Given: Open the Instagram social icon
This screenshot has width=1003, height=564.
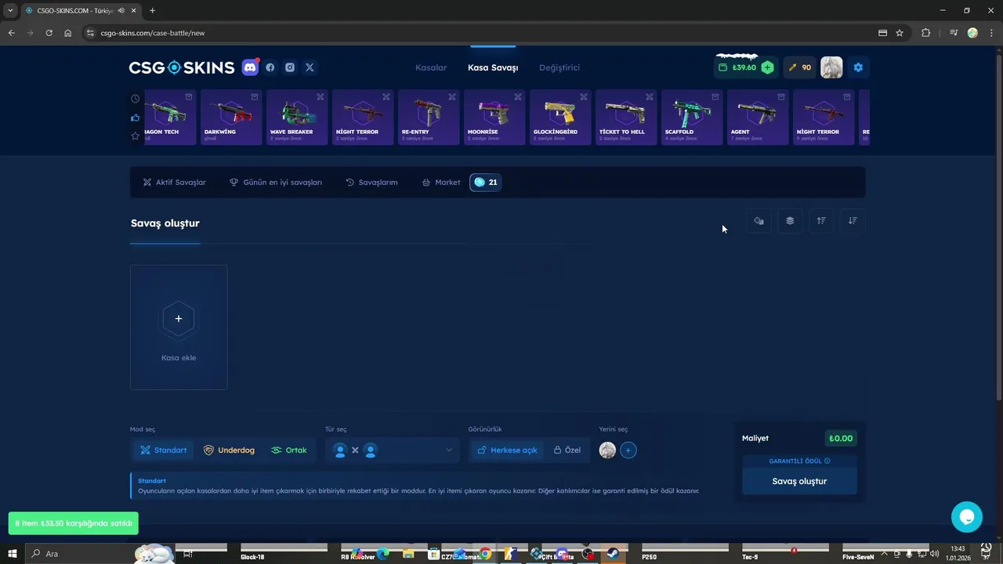Looking at the screenshot, I should click(290, 67).
